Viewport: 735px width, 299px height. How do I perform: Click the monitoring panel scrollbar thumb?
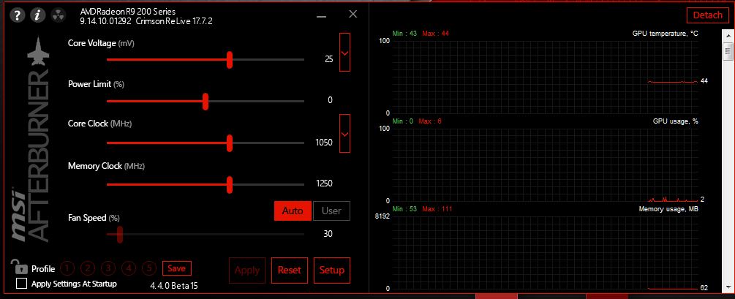click(x=728, y=50)
